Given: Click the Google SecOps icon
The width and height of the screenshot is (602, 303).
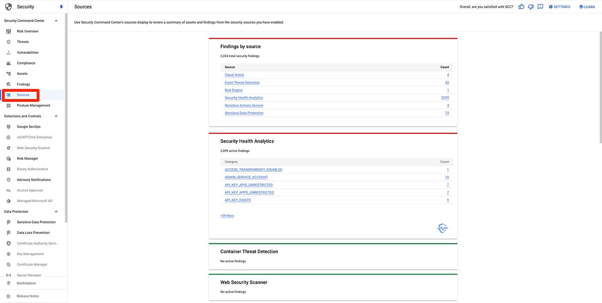Looking at the screenshot, I should pos(9,127).
